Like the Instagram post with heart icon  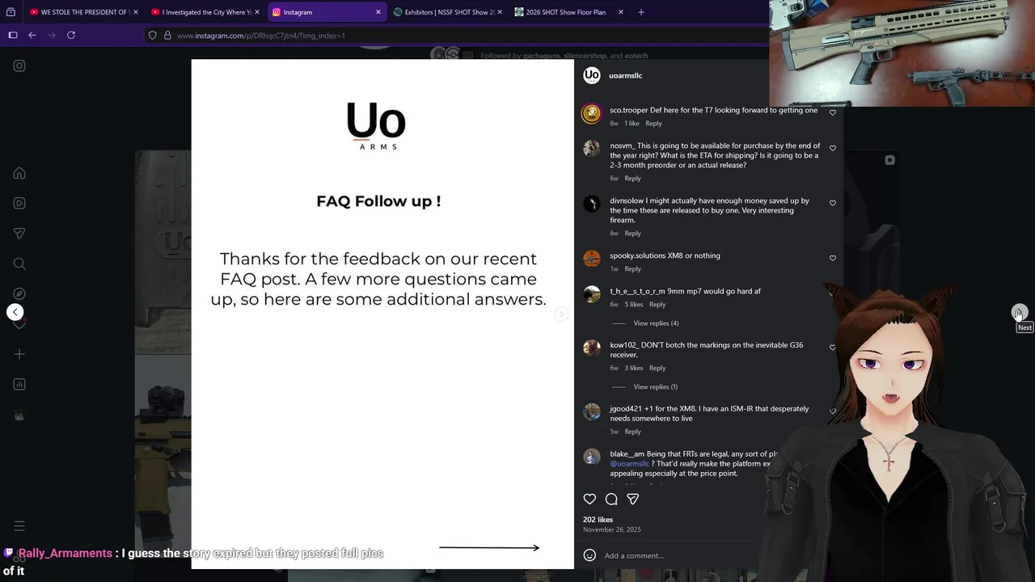click(589, 500)
